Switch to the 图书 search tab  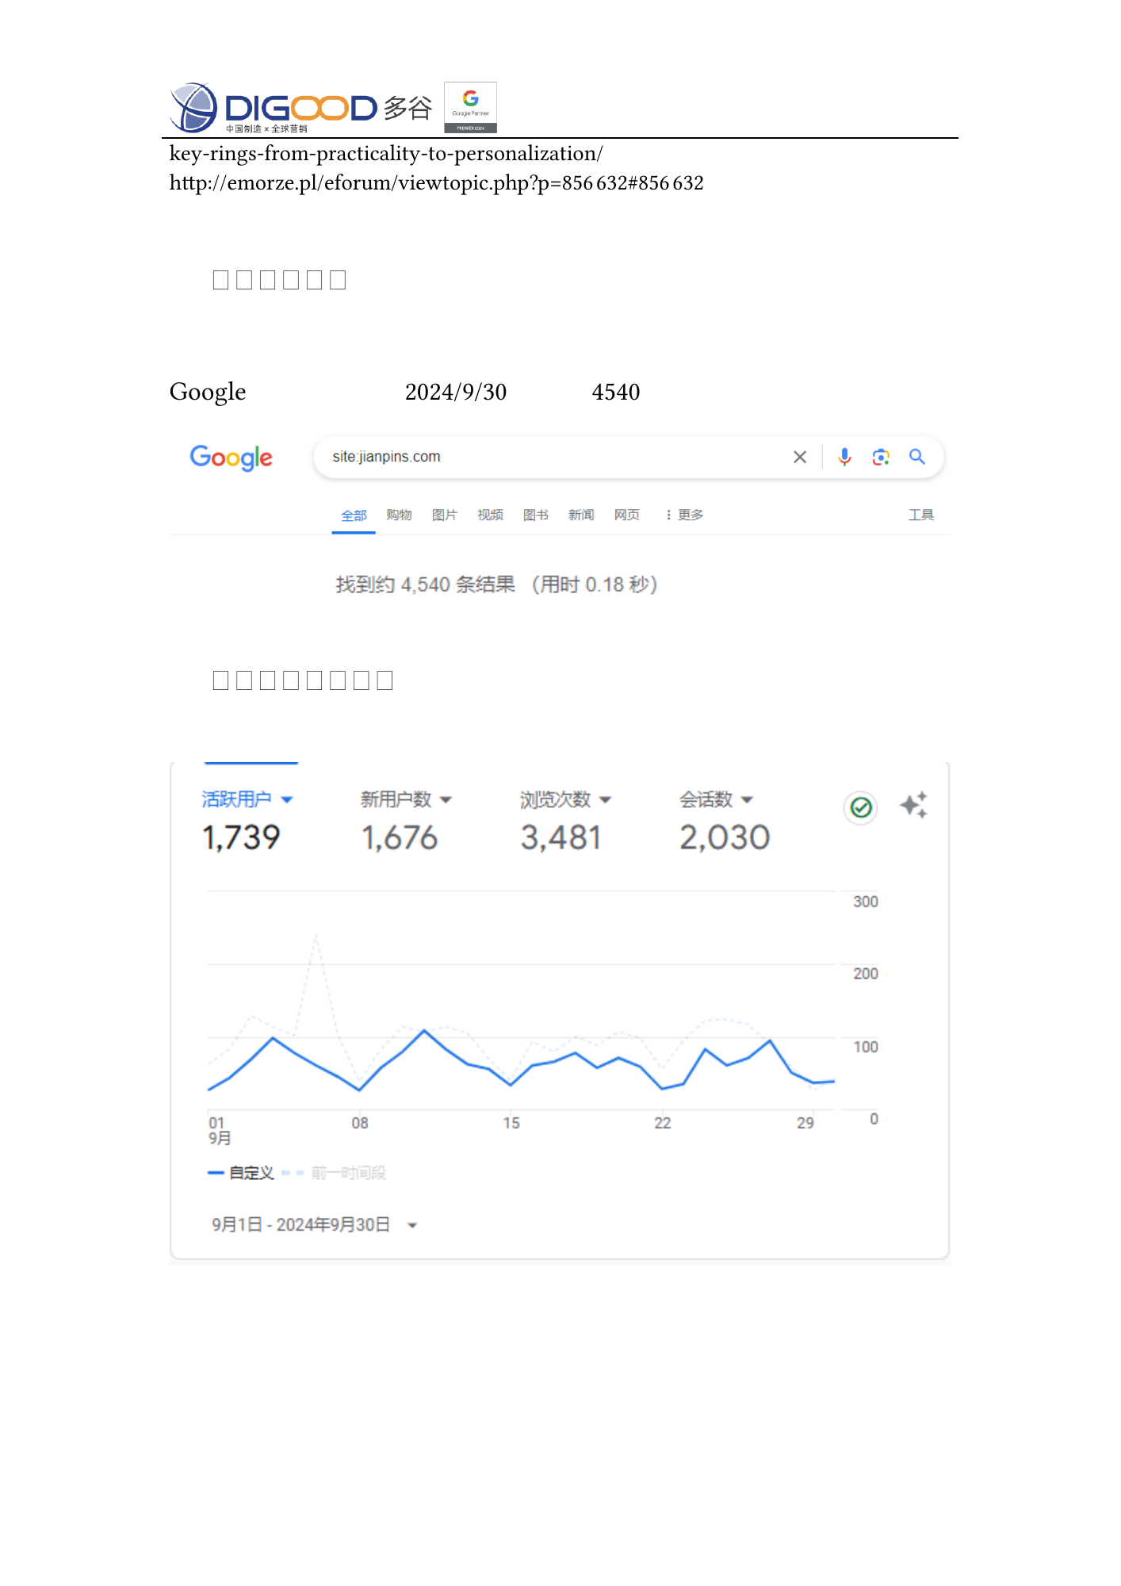pos(536,515)
